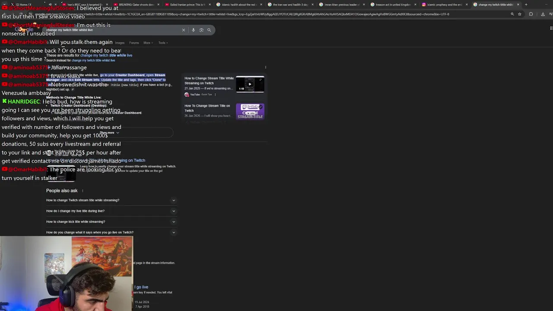
Task: Open Google Lens image search icon
Action: pyautogui.click(x=201, y=30)
